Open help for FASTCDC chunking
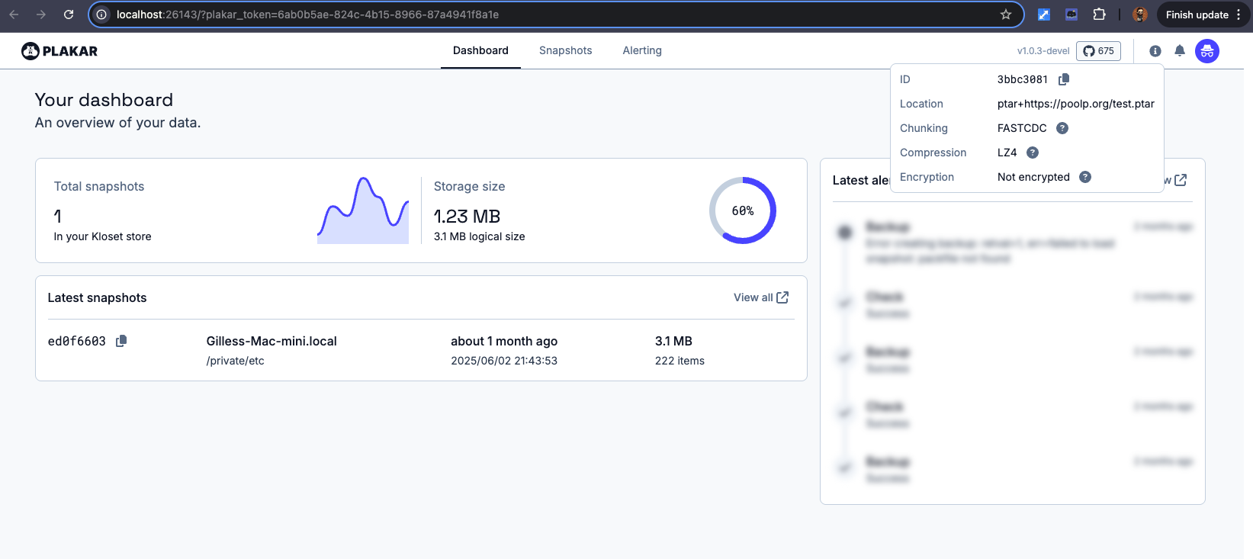This screenshot has height=559, width=1253. coord(1062,128)
